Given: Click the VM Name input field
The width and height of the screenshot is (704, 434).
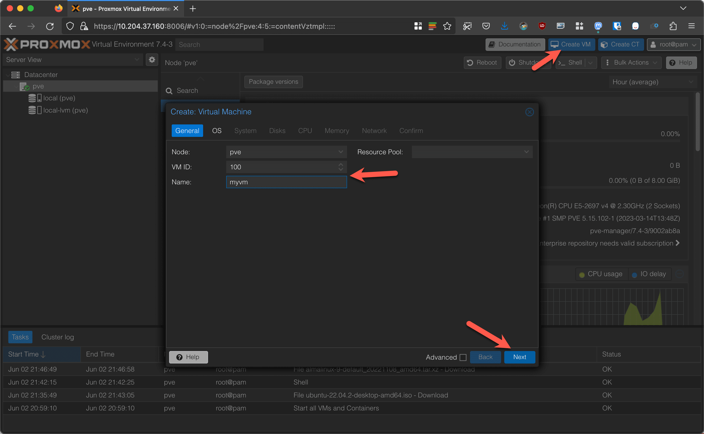Looking at the screenshot, I should [x=287, y=182].
